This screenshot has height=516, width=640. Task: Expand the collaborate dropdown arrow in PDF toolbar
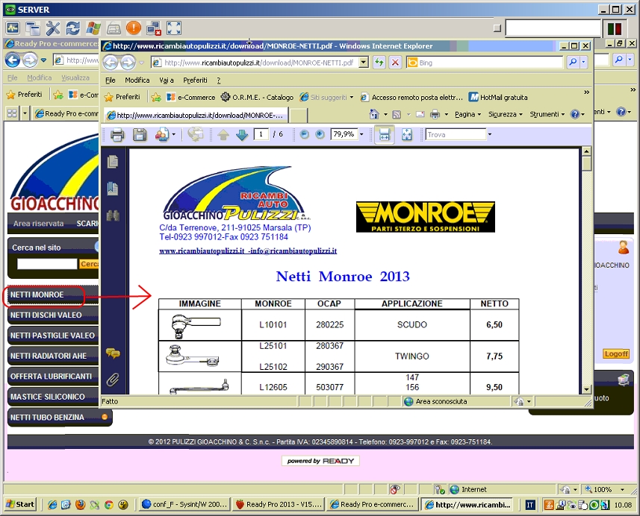tap(174, 134)
